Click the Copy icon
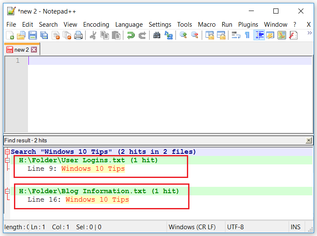The image size is (317, 236). [105, 35]
